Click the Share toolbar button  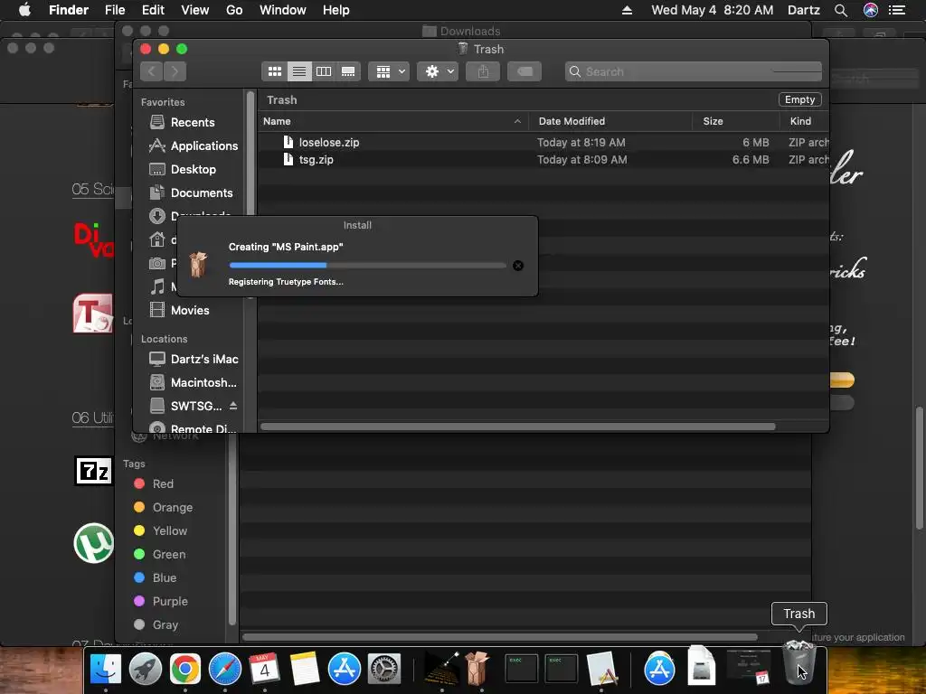pyautogui.click(x=483, y=71)
